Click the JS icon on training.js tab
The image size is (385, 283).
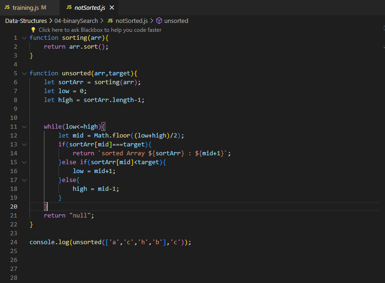point(7,7)
